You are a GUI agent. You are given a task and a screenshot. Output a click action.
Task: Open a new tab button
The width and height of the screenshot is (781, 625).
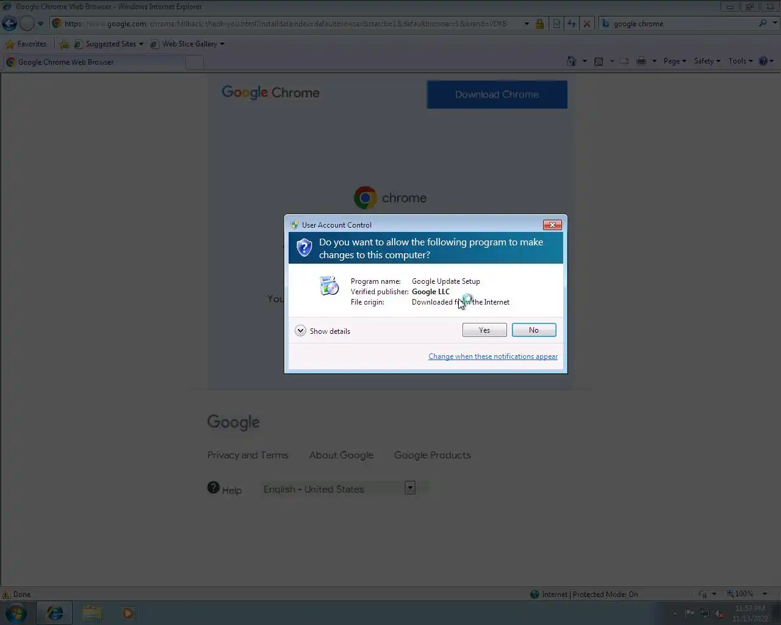click(194, 62)
